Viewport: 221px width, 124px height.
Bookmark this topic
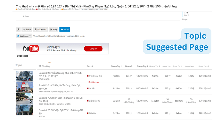click(41, 29)
